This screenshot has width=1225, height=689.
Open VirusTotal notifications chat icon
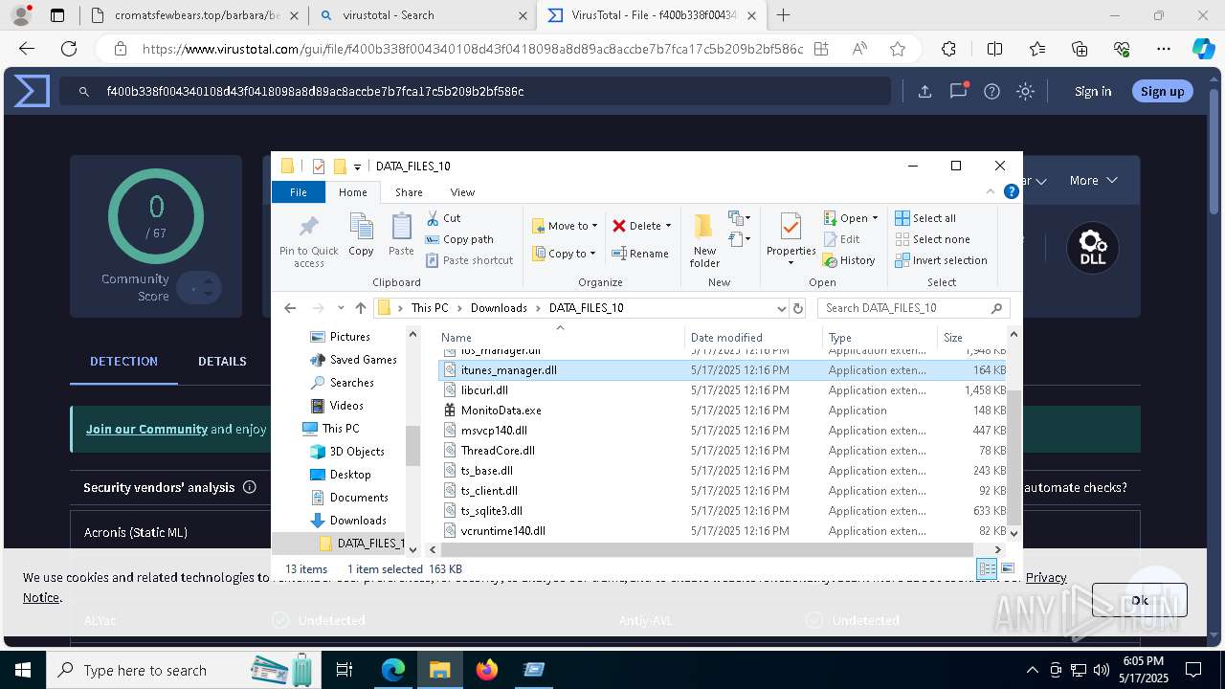click(x=958, y=91)
